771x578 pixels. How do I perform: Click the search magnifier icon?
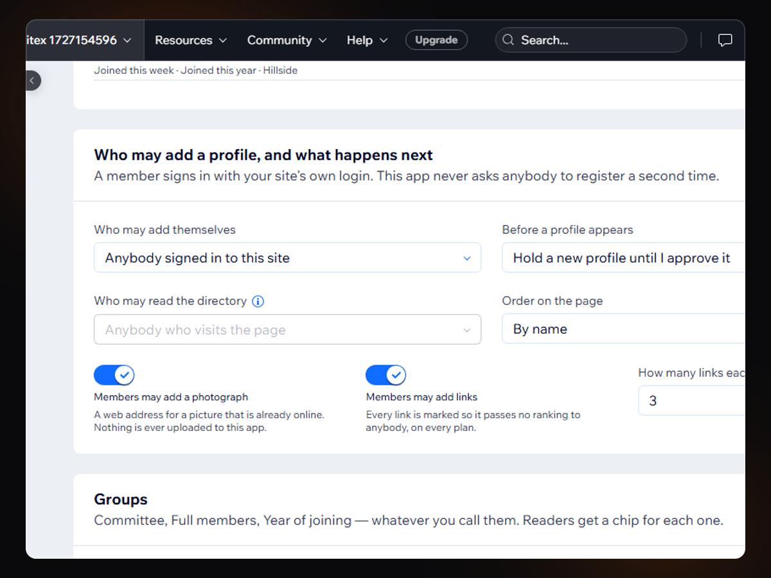click(508, 40)
